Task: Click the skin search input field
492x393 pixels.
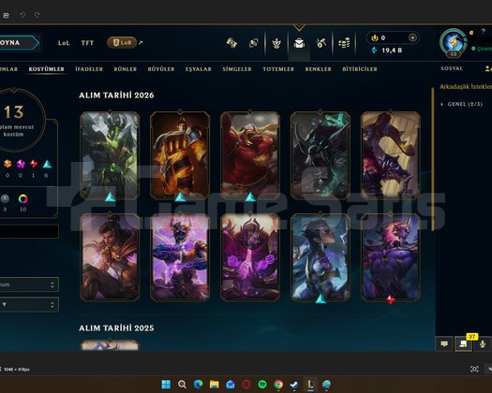Action: (29, 231)
